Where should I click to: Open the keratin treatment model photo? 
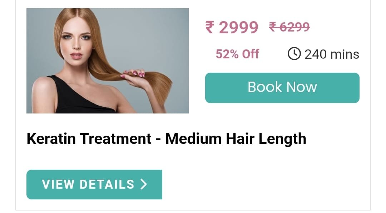[x=108, y=61]
